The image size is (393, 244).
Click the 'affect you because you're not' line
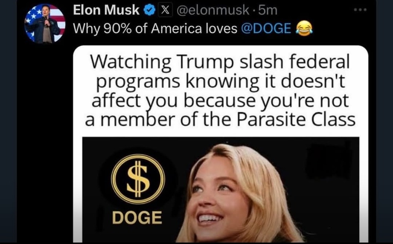220,101
